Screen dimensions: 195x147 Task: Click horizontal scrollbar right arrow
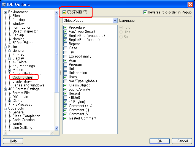click(x=52, y=133)
